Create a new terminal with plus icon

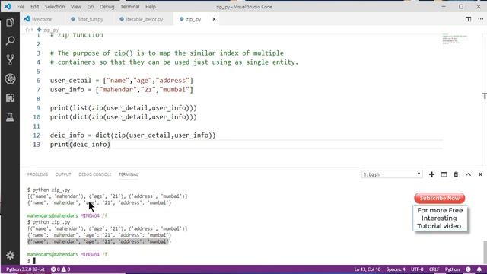[x=431, y=174]
